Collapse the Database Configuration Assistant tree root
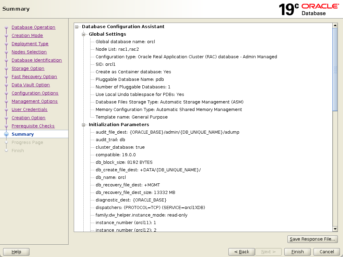The image size is (343, 257). tap(77, 27)
